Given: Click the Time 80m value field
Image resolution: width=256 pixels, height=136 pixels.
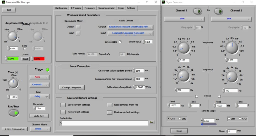Looking at the screenshot, I should pyautogui.click(x=14, y=97).
